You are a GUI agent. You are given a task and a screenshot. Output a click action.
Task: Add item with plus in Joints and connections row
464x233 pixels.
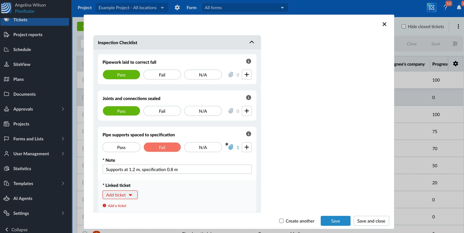(x=247, y=111)
